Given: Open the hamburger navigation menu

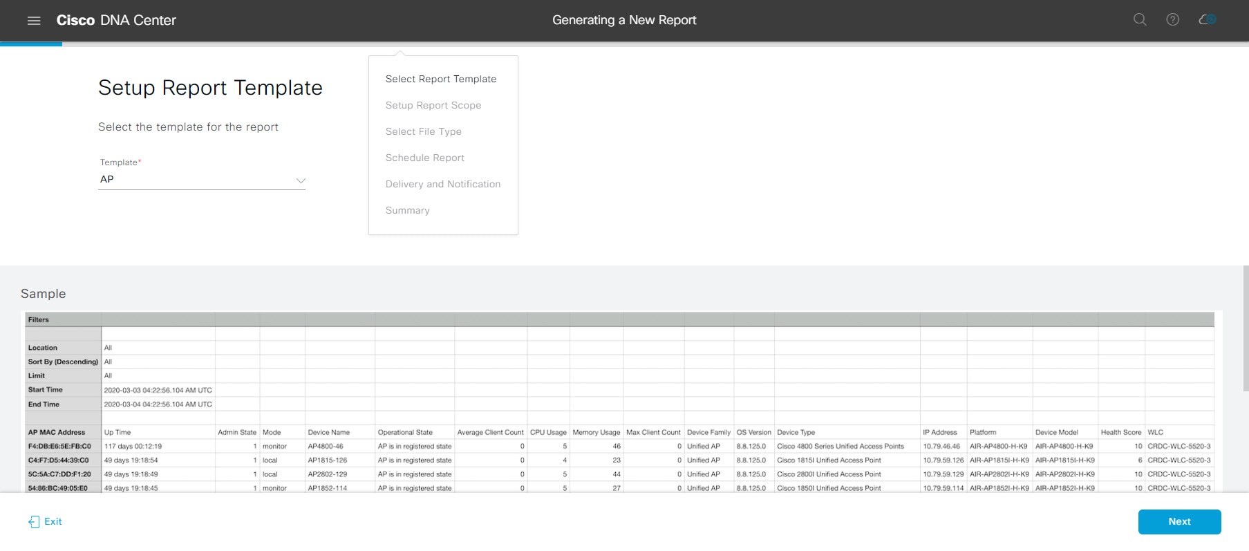Looking at the screenshot, I should [x=34, y=21].
